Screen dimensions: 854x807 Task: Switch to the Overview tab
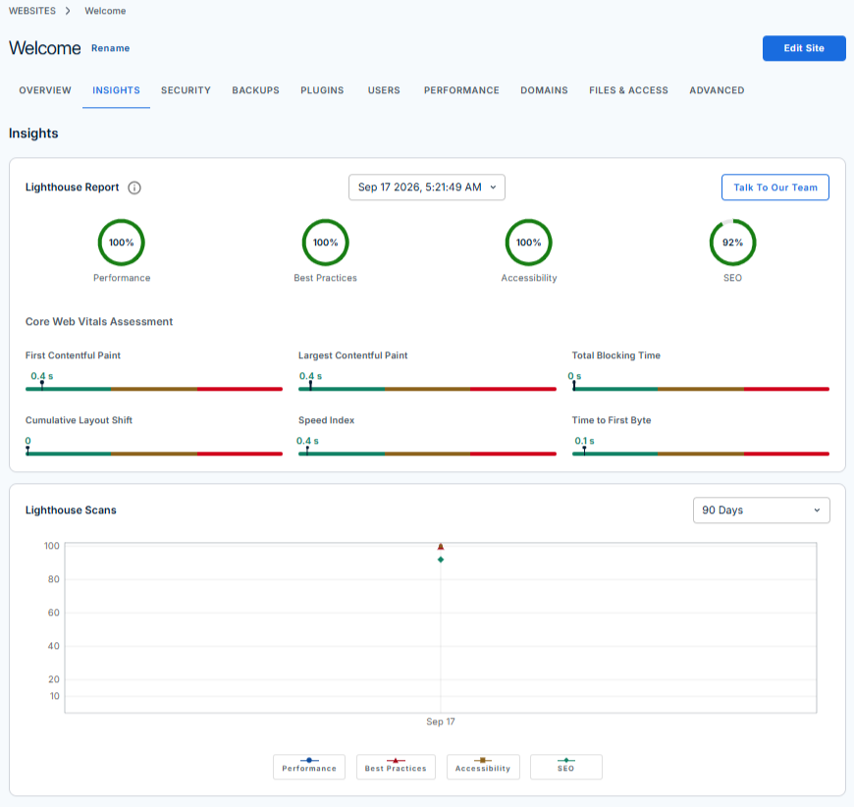pos(45,90)
